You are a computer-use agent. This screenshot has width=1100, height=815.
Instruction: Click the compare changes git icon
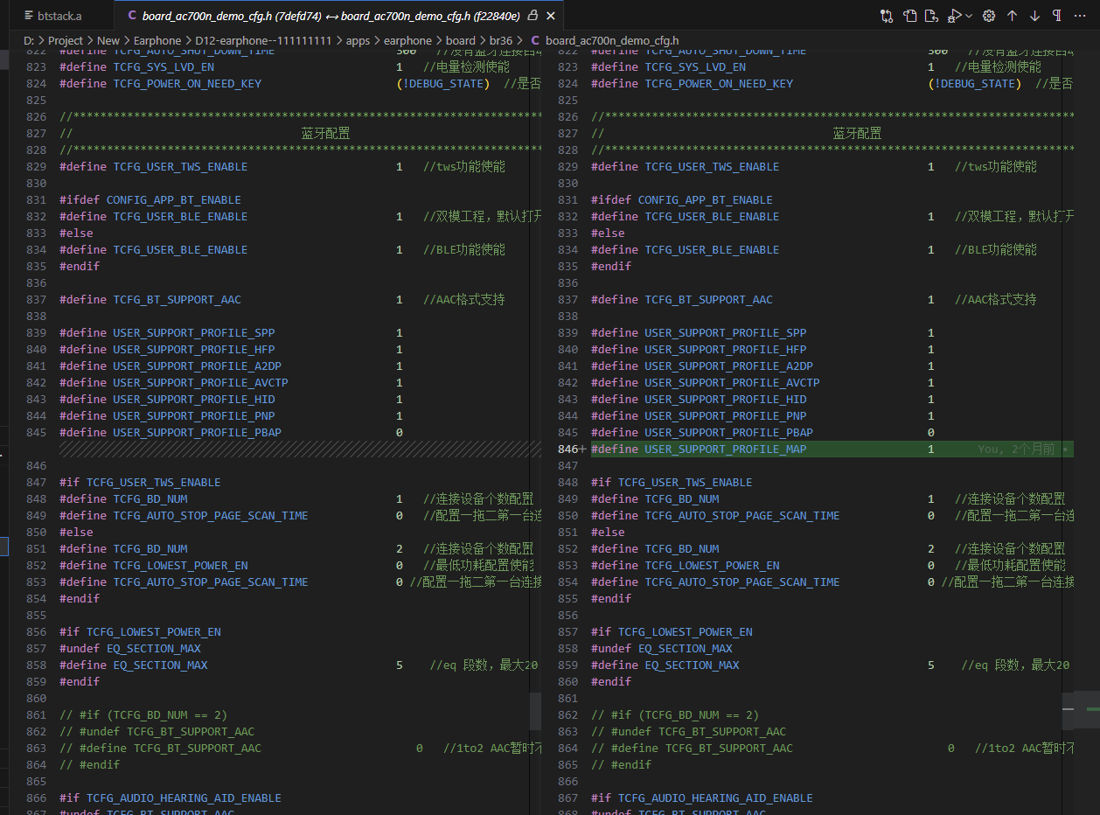887,16
